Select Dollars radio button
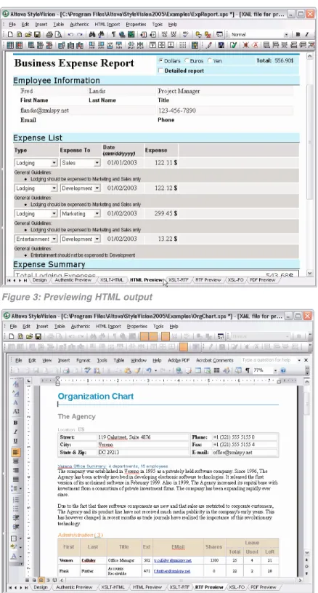 coord(161,60)
